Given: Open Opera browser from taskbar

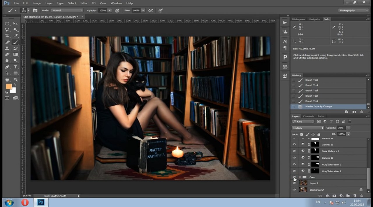Looking at the screenshot, I should [25, 202].
